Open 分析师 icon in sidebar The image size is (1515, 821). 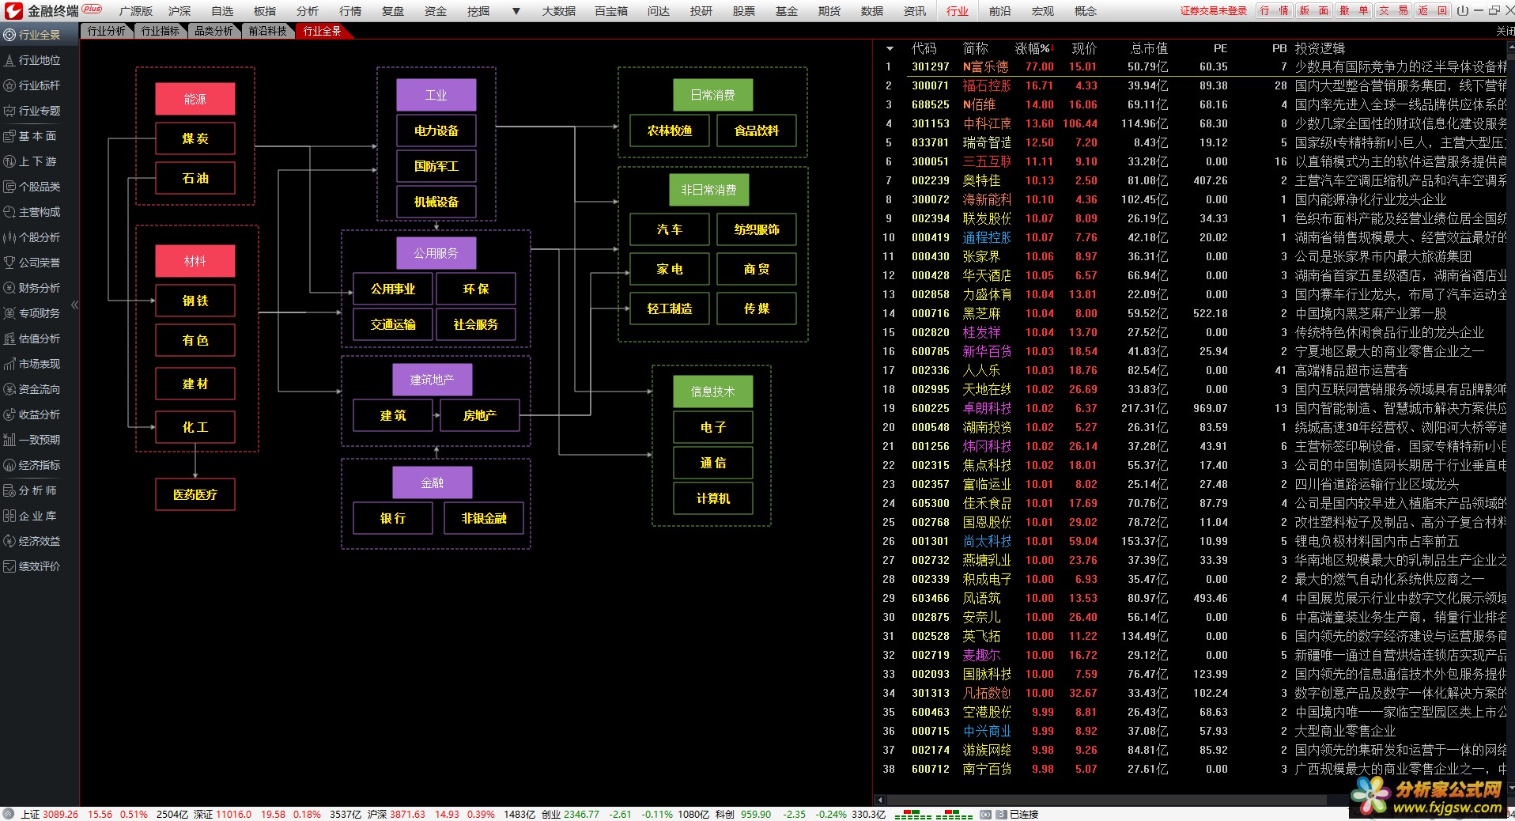click(9, 490)
